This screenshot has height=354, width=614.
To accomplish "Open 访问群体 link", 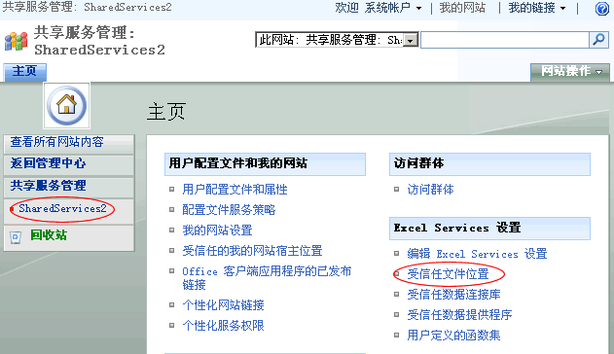I will click(x=430, y=190).
